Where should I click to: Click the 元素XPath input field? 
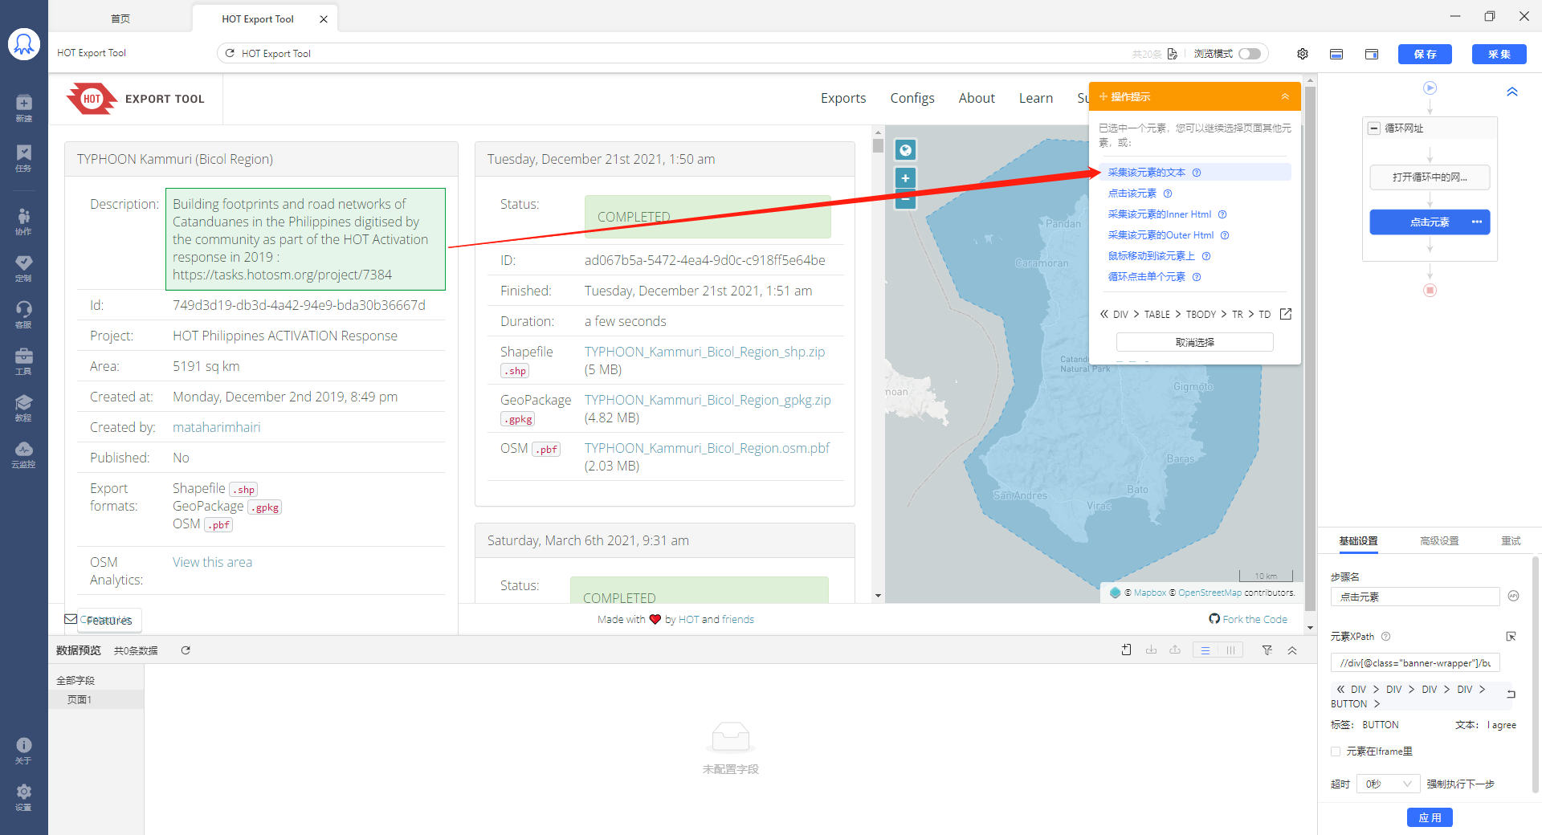pyautogui.click(x=1415, y=663)
